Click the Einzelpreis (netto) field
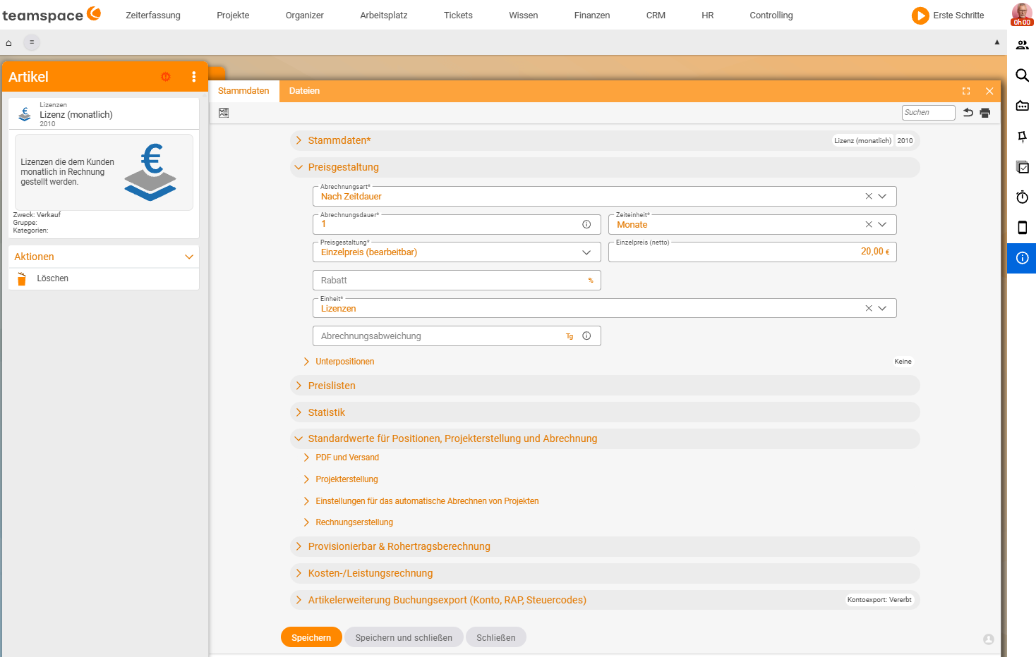This screenshot has width=1036, height=657. pyautogui.click(x=752, y=252)
